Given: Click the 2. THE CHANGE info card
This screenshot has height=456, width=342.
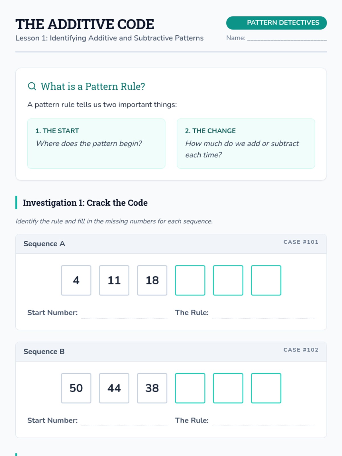Looking at the screenshot, I should [246, 143].
